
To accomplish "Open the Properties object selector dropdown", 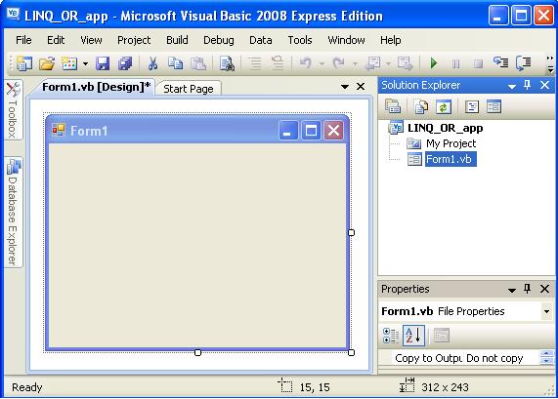I will (546, 311).
